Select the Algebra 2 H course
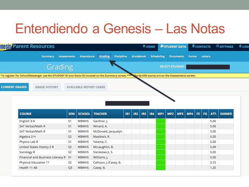This screenshot has width=249, height=187. (27, 137)
